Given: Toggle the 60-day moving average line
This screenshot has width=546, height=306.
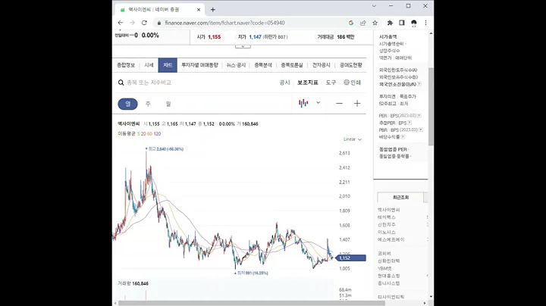Looking at the screenshot, I should coord(149,133).
